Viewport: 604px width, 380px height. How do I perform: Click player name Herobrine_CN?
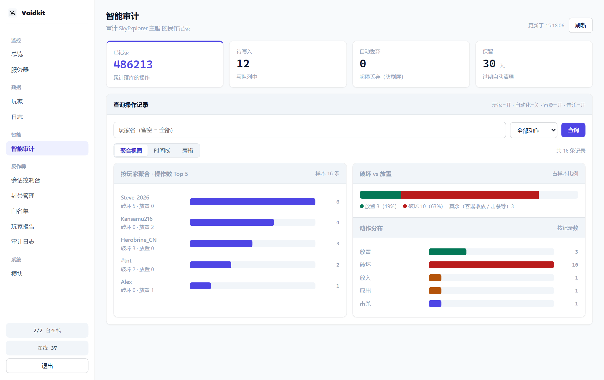coord(139,240)
